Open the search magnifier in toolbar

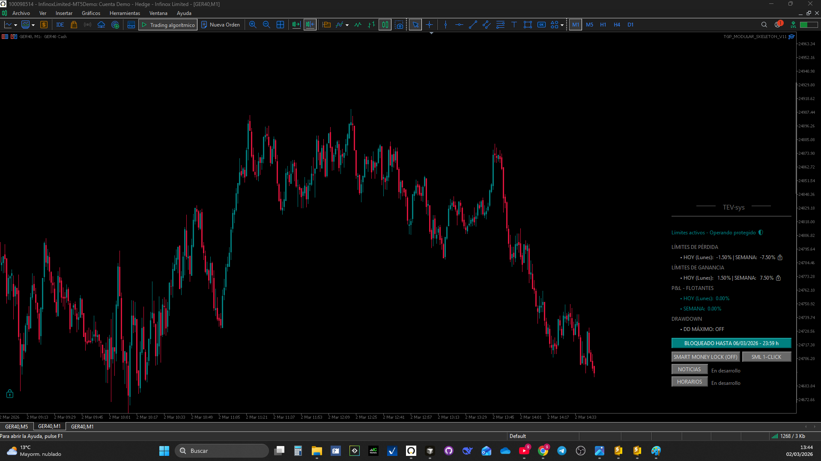tap(764, 25)
